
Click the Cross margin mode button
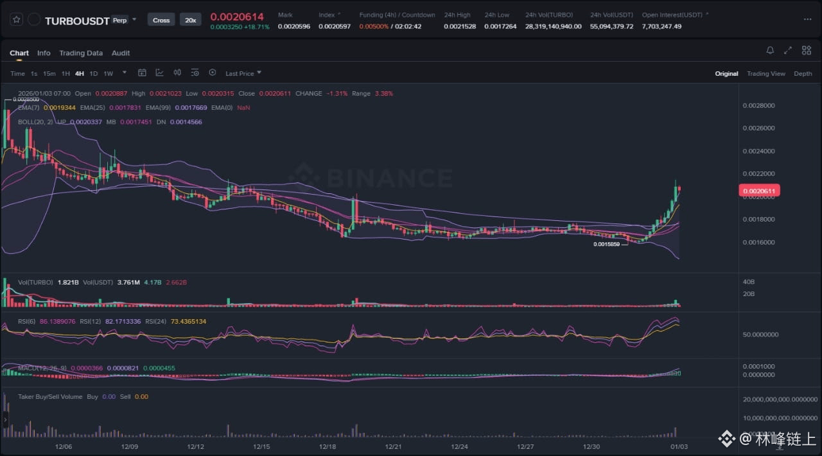161,20
